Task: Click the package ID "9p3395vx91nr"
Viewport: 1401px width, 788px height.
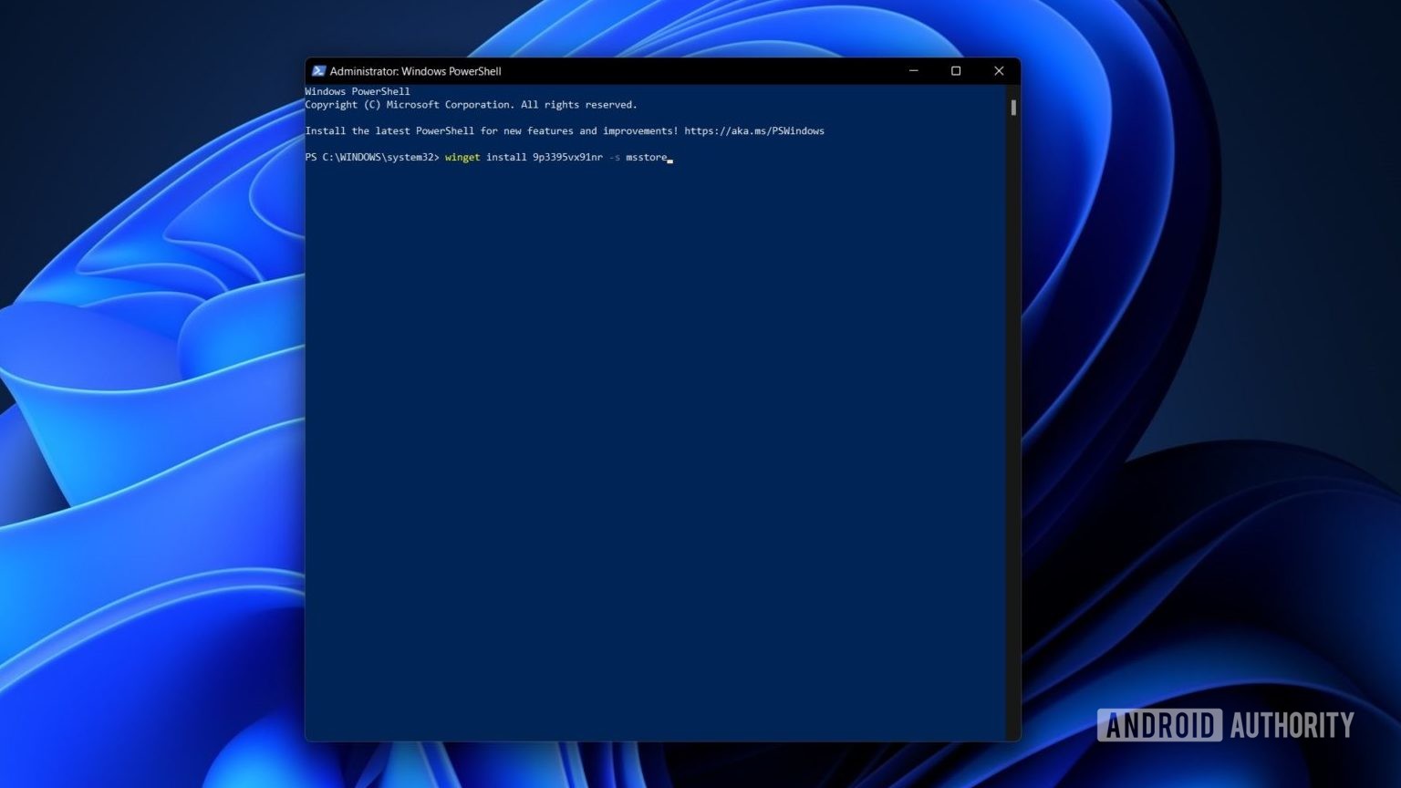Action: tap(567, 158)
